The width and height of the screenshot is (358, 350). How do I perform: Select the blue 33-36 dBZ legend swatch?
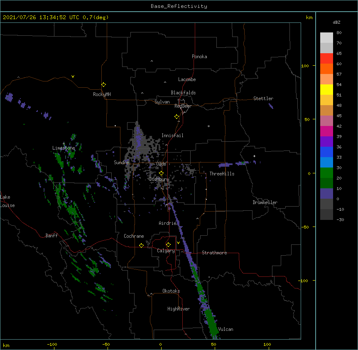(x=326, y=152)
